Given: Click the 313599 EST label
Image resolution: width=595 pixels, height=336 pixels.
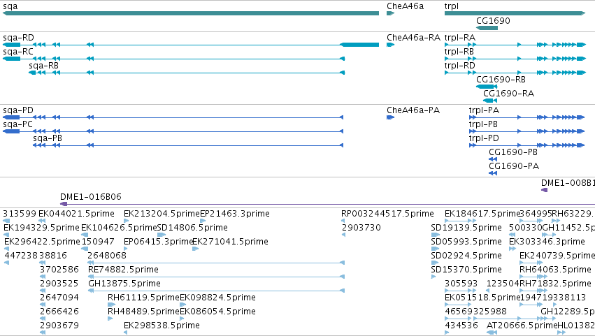Looking at the screenshot, I should 20,214.
